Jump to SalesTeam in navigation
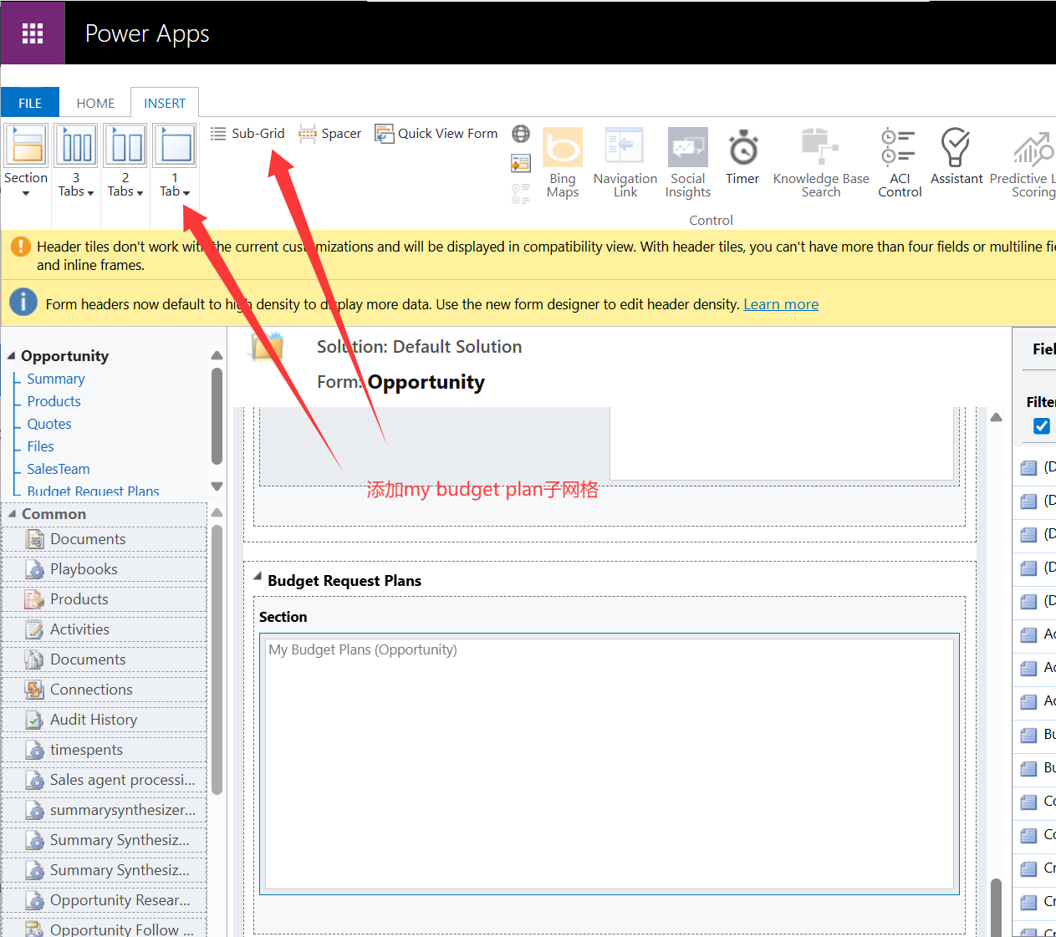 [x=59, y=469]
